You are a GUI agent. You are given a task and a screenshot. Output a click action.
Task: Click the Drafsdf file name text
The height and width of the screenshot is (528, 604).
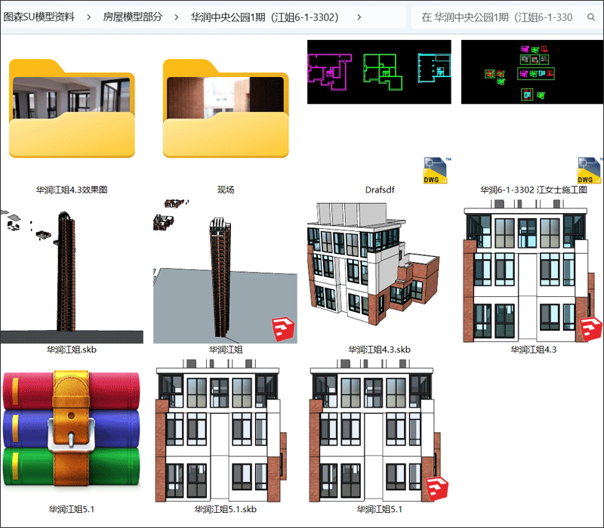[379, 190]
